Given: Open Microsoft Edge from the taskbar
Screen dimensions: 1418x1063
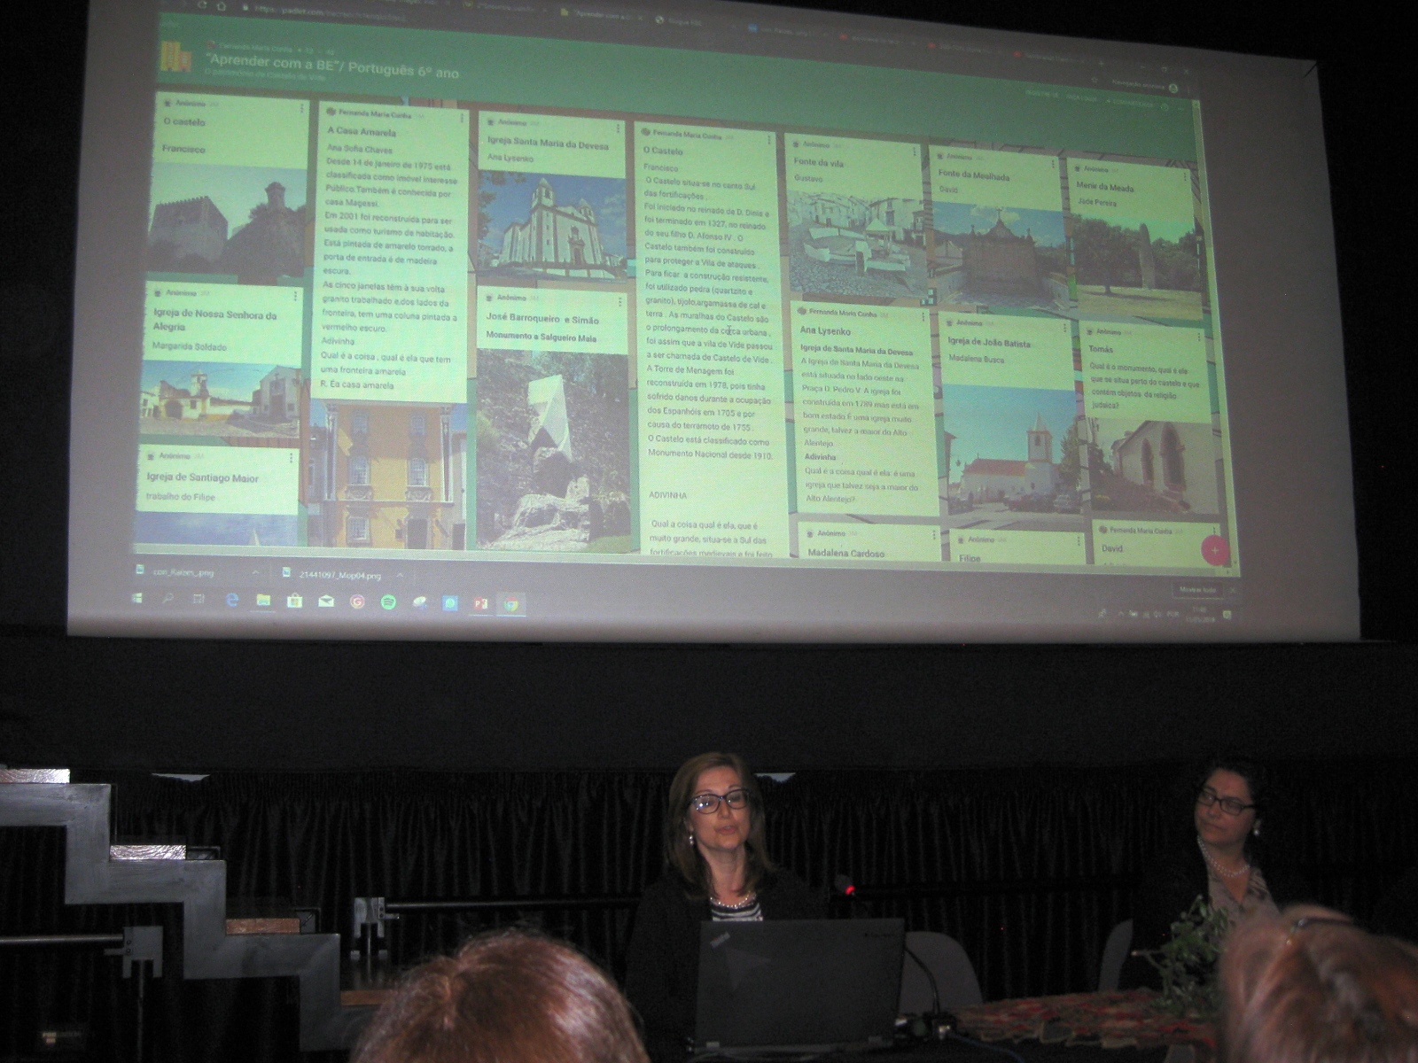Looking at the screenshot, I should pyautogui.click(x=232, y=600).
